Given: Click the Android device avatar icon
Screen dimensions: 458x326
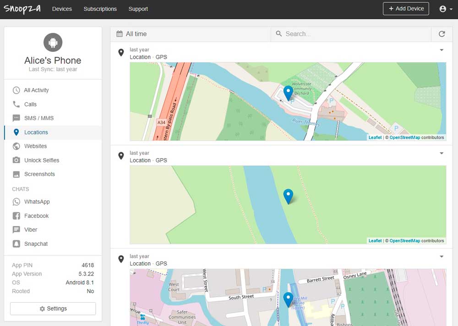Looking at the screenshot, I should click(53, 43).
